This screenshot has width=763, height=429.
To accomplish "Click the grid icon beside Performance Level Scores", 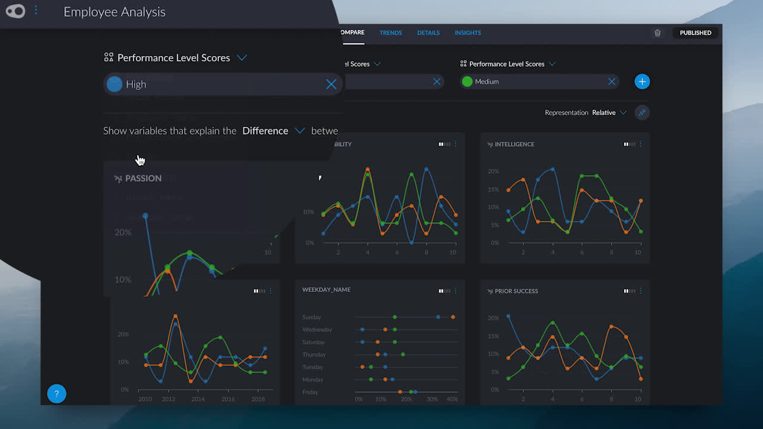I will coord(108,57).
